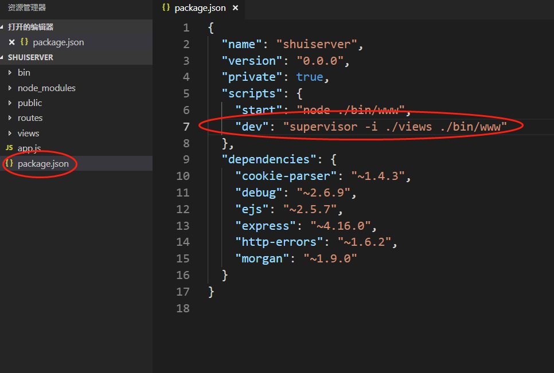Click the "version" key text
The image size is (554, 373).
click(x=252, y=61)
